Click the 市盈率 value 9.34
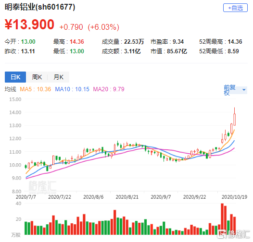 [x=178, y=42]
